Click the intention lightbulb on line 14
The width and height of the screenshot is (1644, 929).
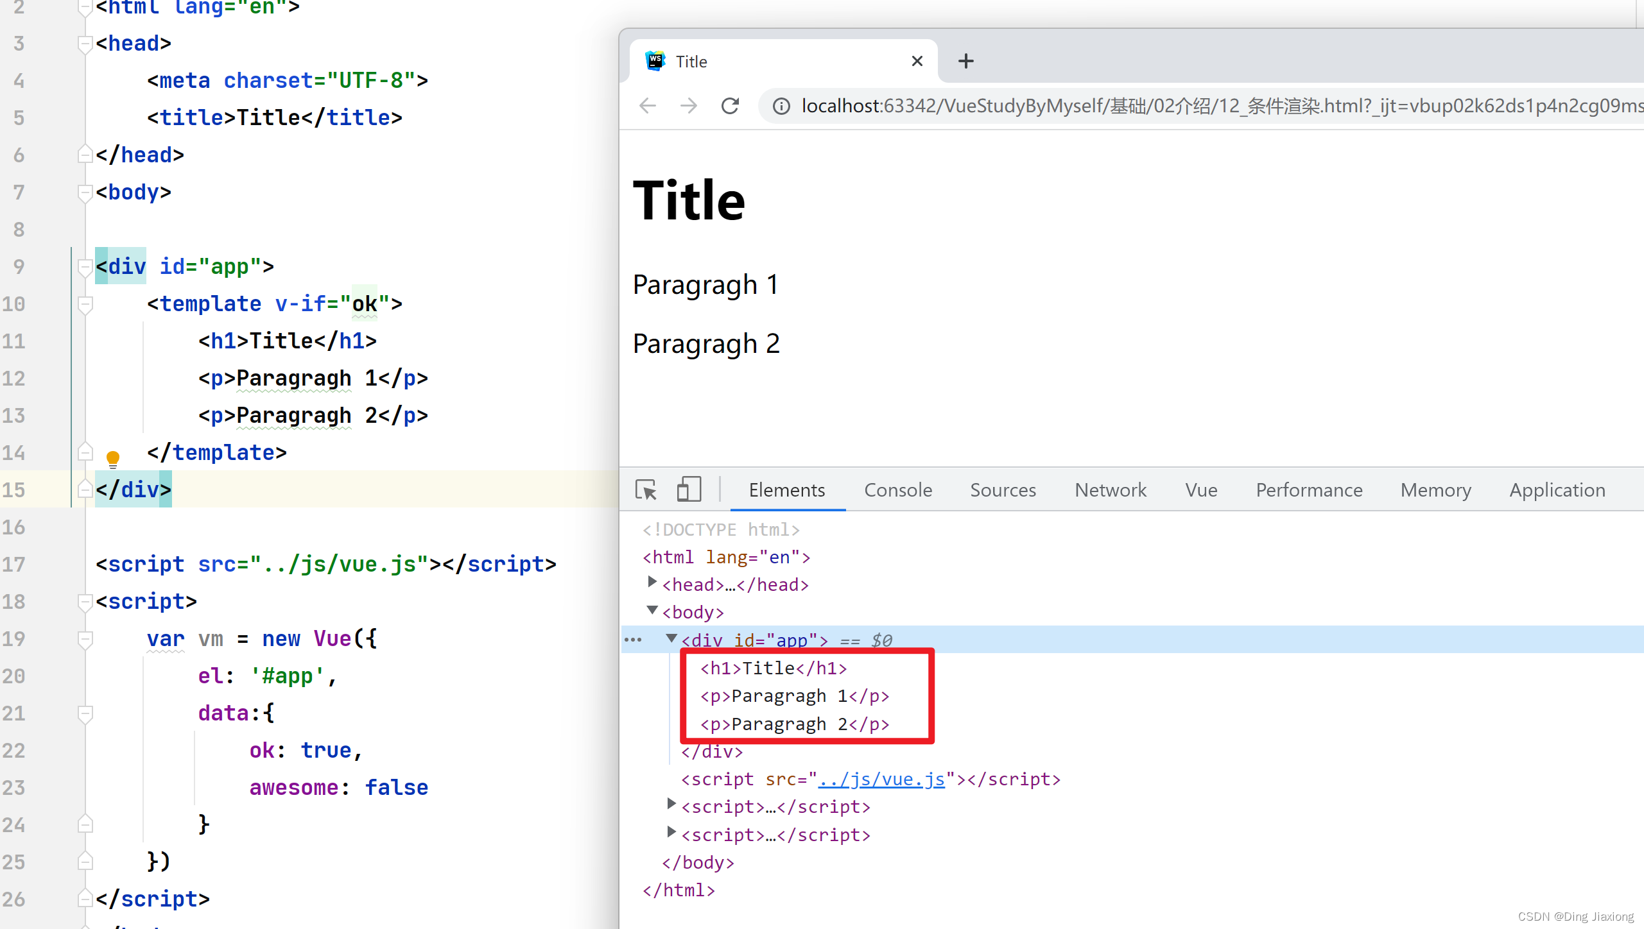113,458
